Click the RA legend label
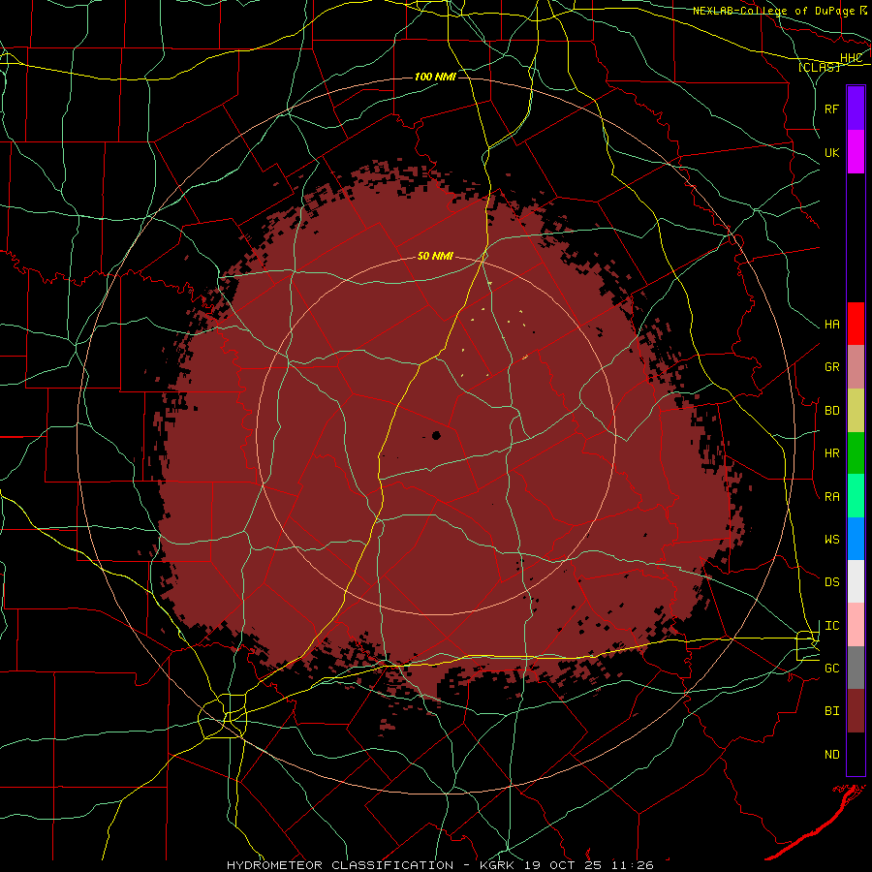Screen dimensions: 872x872 pos(832,497)
